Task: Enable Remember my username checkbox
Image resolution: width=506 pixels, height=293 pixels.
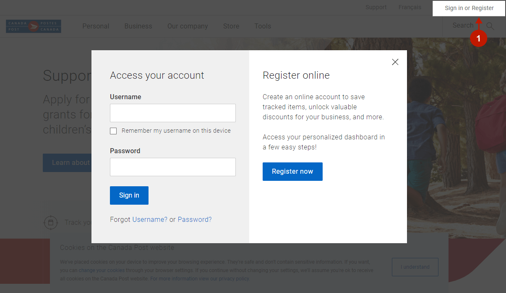Action: point(113,131)
